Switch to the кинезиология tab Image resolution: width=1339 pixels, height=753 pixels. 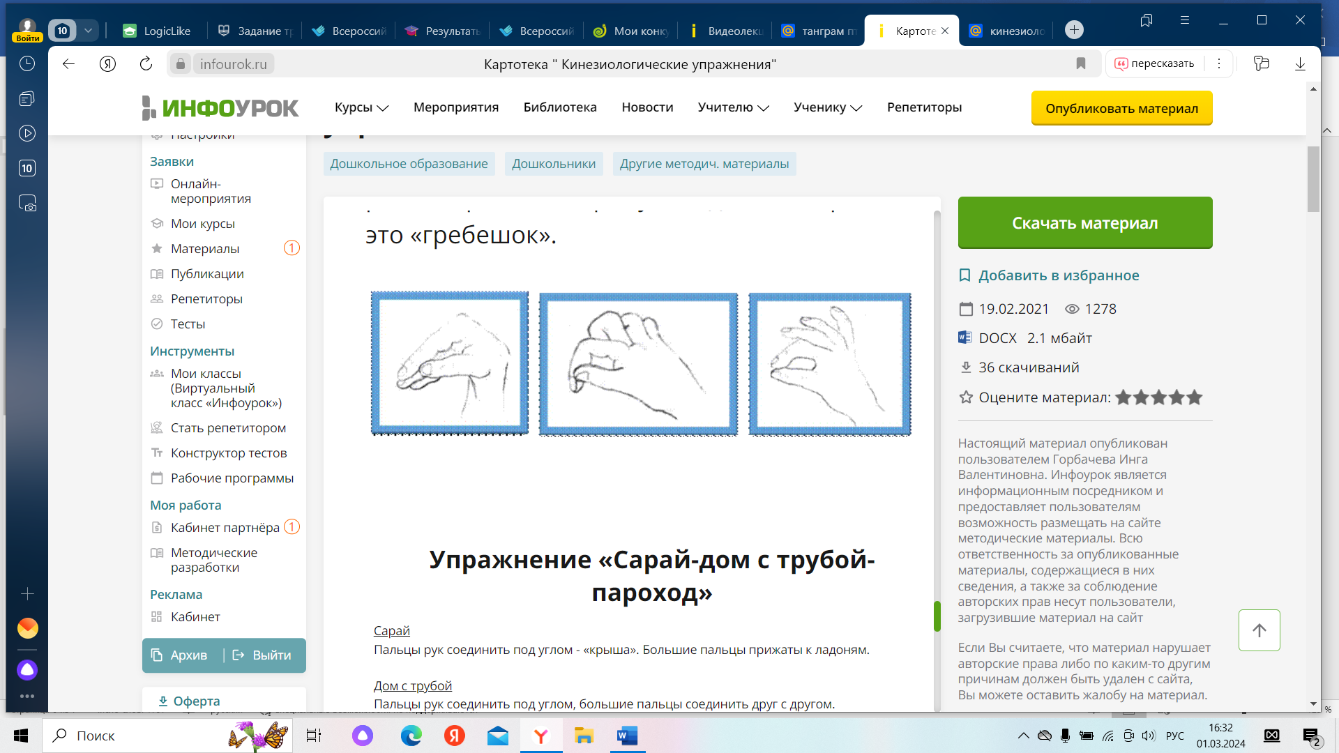[1008, 31]
